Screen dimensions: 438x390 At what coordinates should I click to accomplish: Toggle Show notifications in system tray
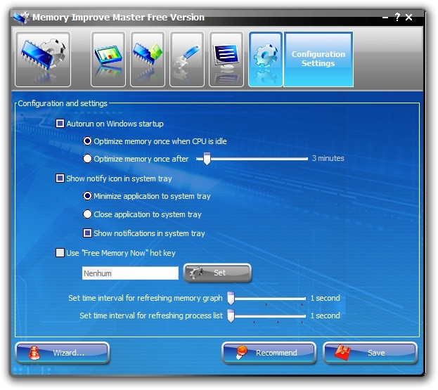[x=87, y=233]
